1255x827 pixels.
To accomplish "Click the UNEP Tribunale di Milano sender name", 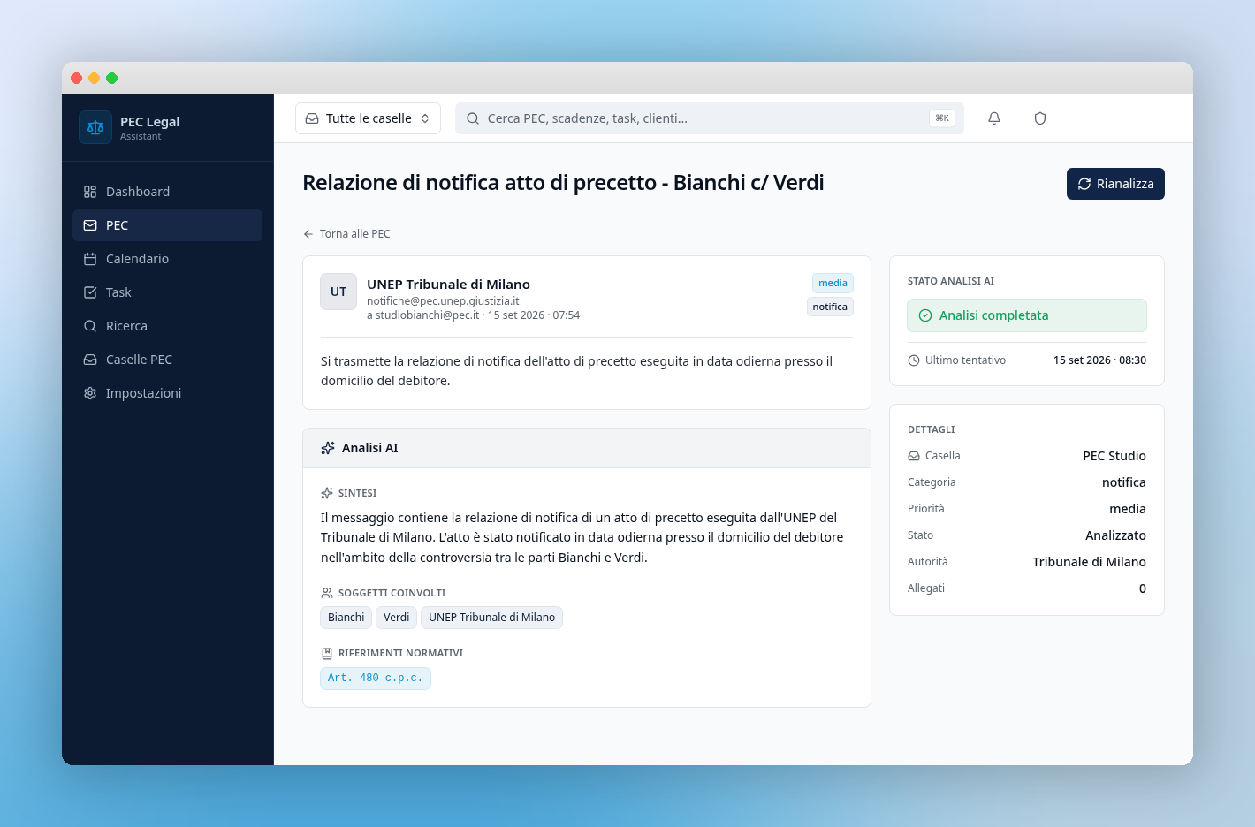I will click(x=448, y=285).
